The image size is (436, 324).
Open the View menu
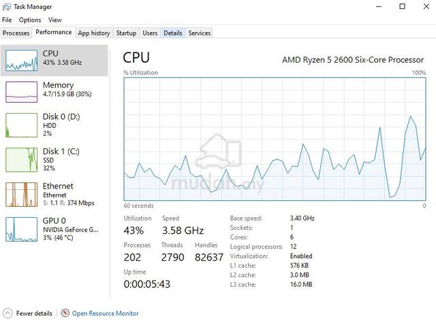coord(54,20)
